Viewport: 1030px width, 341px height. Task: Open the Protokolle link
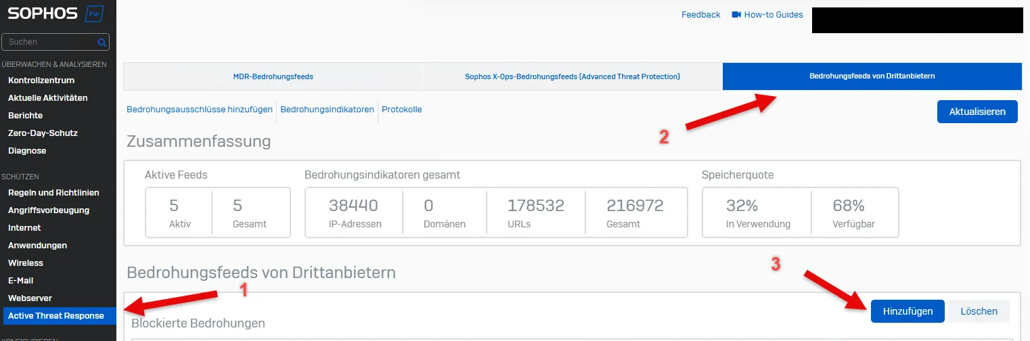point(402,109)
